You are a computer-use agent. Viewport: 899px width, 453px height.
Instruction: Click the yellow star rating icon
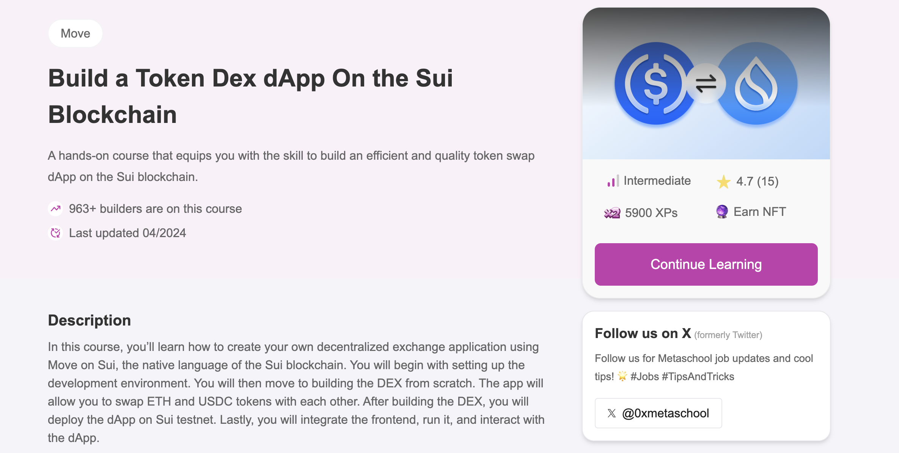[x=723, y=182]
